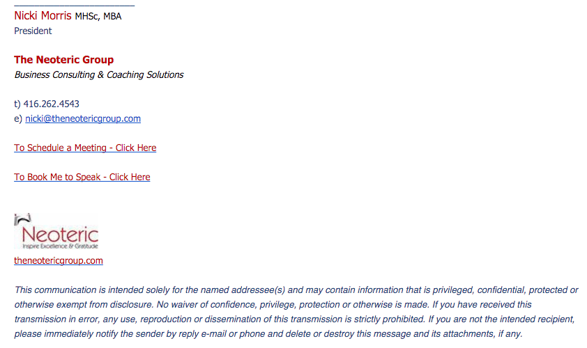587x348 pixels.
Task: Click the disclaimer line starting 'otherwise exempt from disclosure'
Action: click(273, 305)
